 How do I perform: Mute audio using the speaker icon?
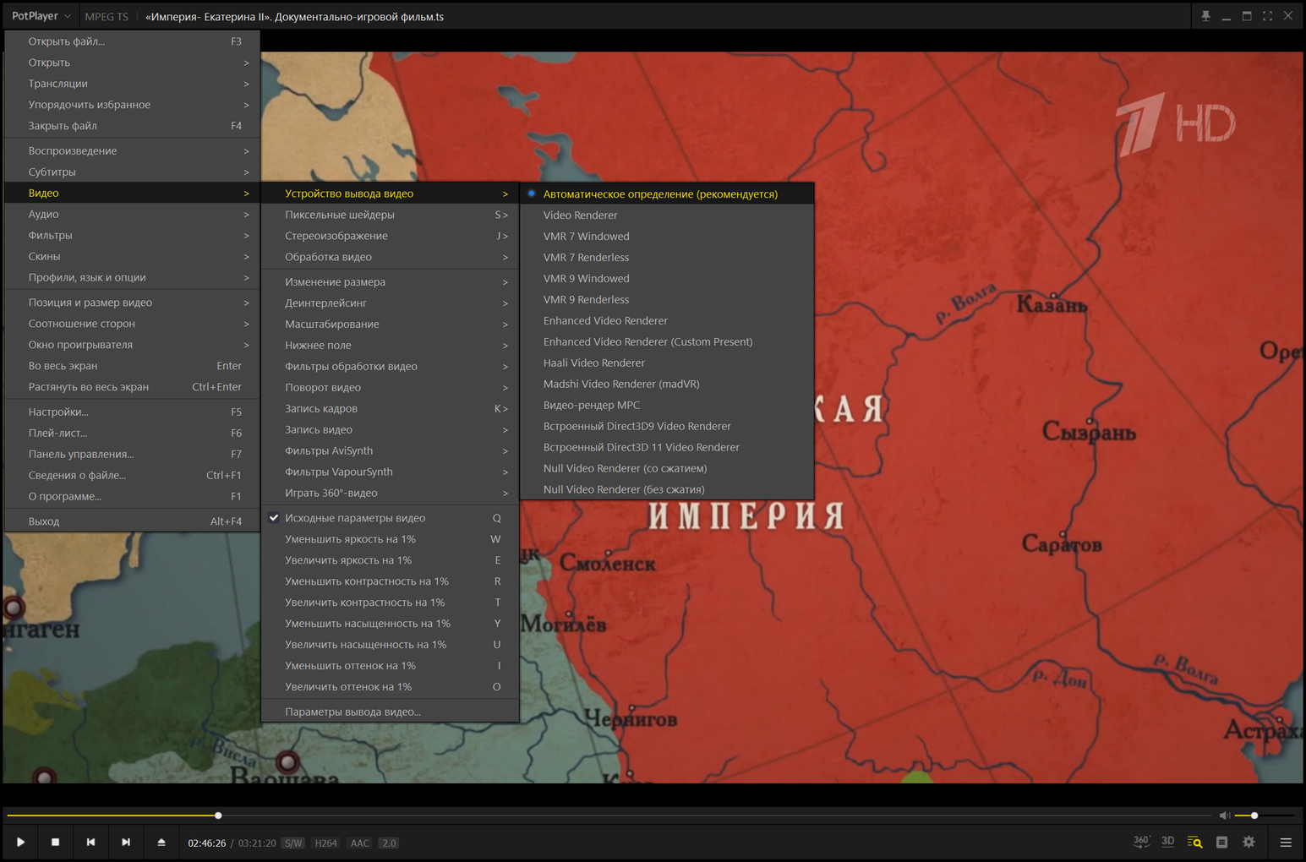pos(1225,816)
